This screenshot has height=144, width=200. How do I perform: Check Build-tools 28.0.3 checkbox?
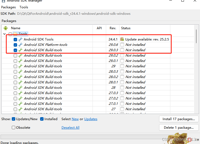[15, 72]
